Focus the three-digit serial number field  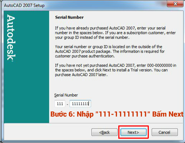click(60, 104)
